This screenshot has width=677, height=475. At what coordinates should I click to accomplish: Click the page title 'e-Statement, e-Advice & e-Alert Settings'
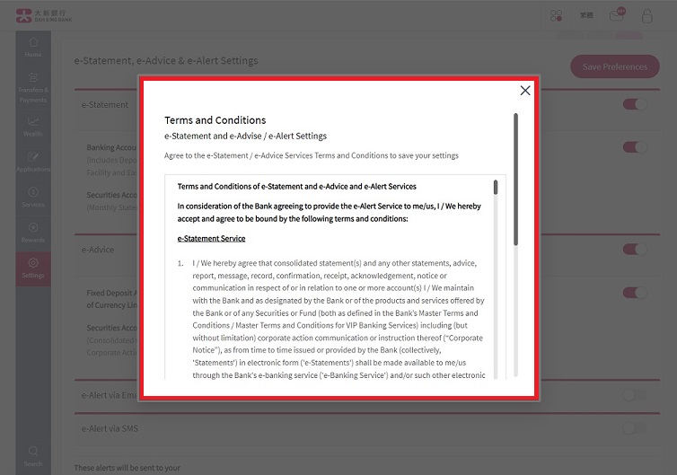click(x=166, y=60)
